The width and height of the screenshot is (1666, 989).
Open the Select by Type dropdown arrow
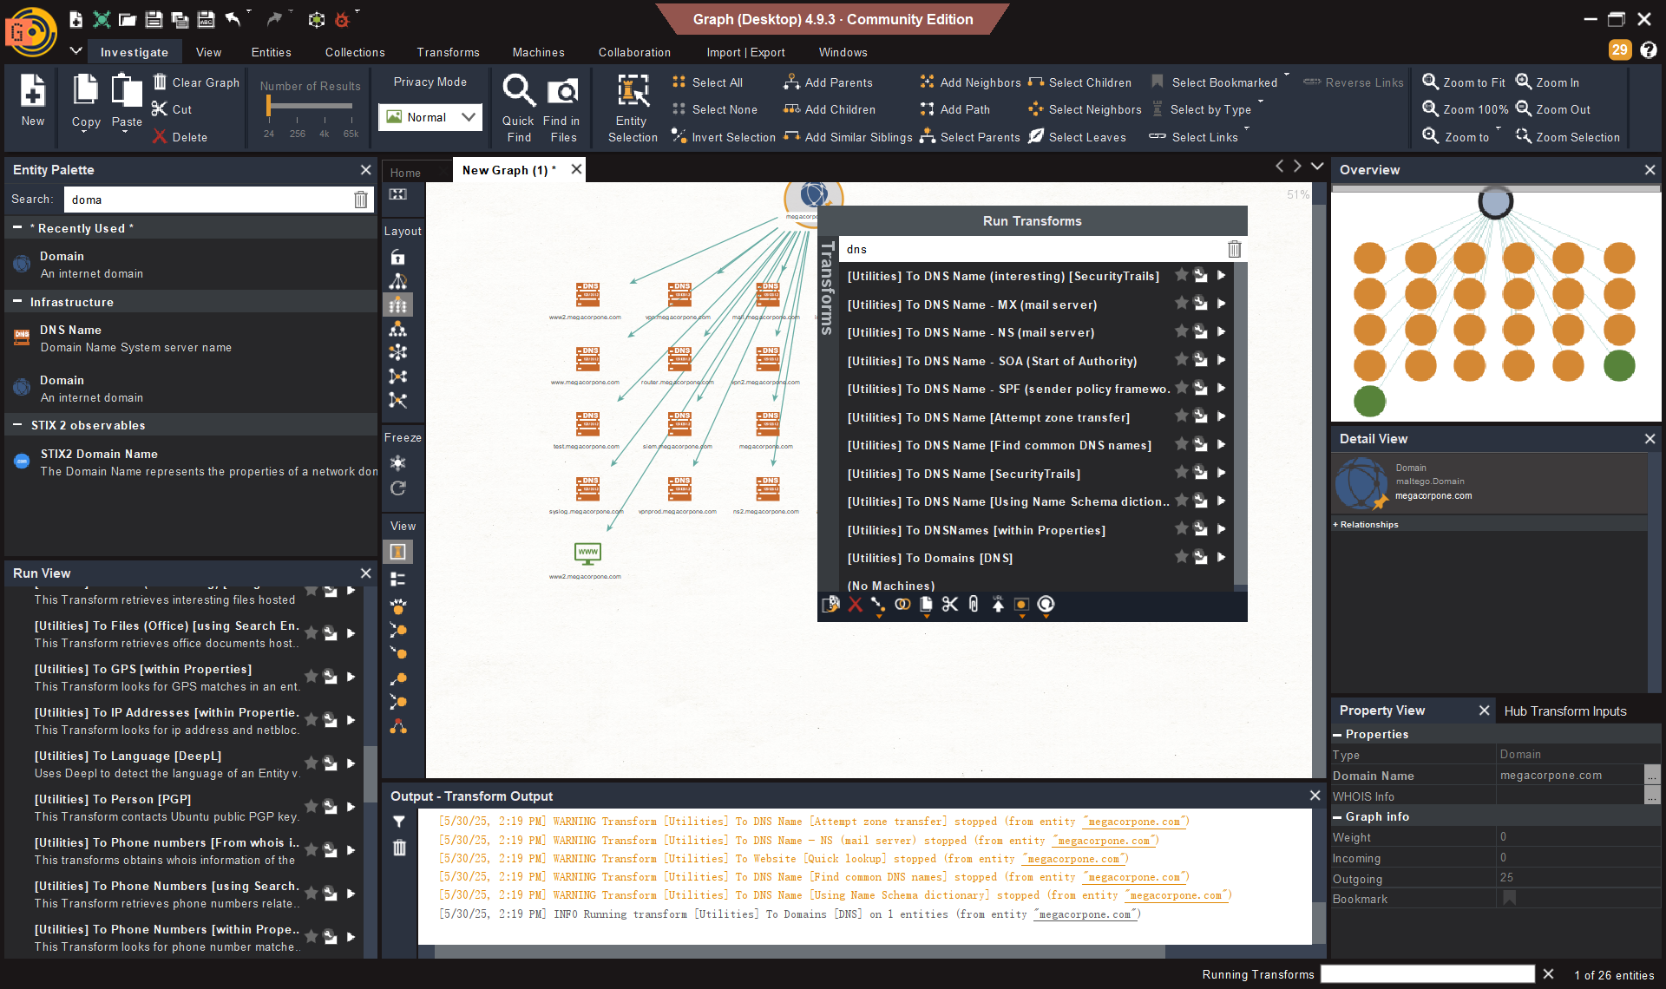[x=1261, y=102]
